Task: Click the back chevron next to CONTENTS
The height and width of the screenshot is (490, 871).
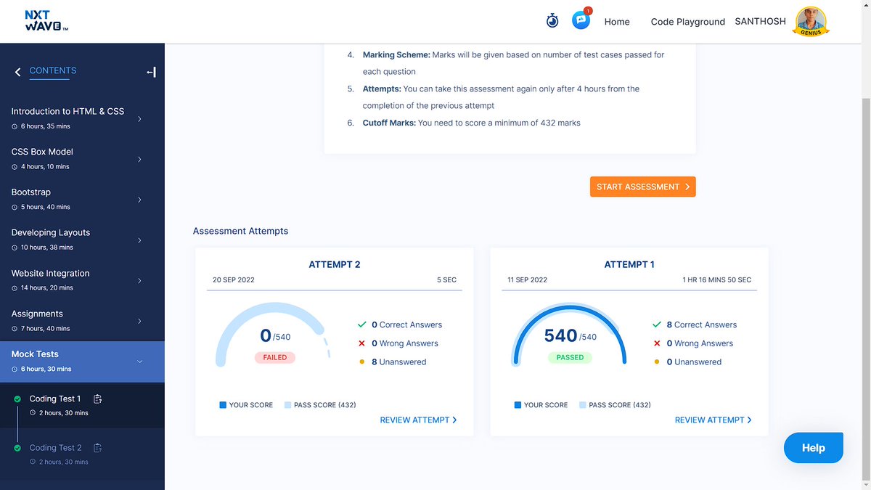Action: tap(16, 70)
